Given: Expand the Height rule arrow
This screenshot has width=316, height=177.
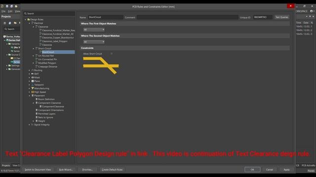Looking at the screenshot, I should tap(34, 121).
